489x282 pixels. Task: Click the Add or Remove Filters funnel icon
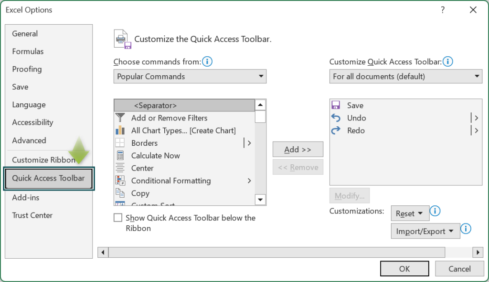(120, 118)
